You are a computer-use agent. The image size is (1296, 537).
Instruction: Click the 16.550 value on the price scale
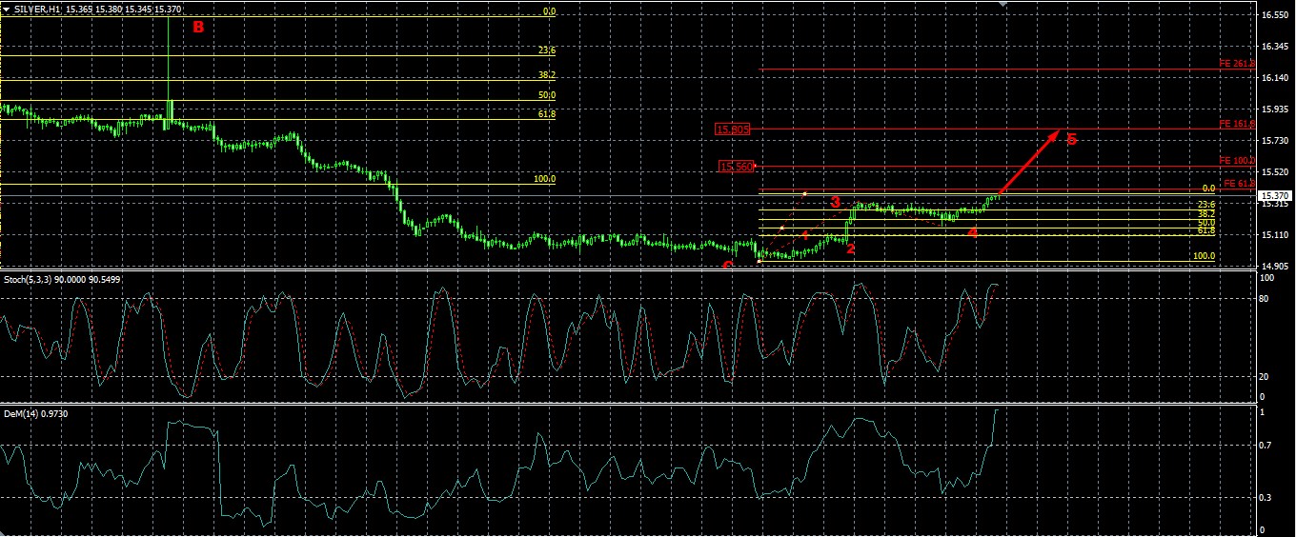point(1274,15)
